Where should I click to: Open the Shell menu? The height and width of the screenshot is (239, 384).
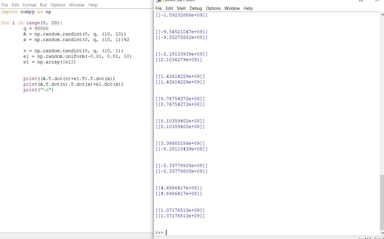coord(181,8)
